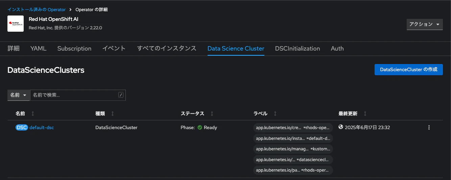Open the DSCInitialization tab

pos(298,49)
